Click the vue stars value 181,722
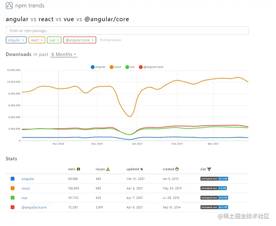Viewport: 276px width, 226px height. pyautogui.click(x=73, y=198)
